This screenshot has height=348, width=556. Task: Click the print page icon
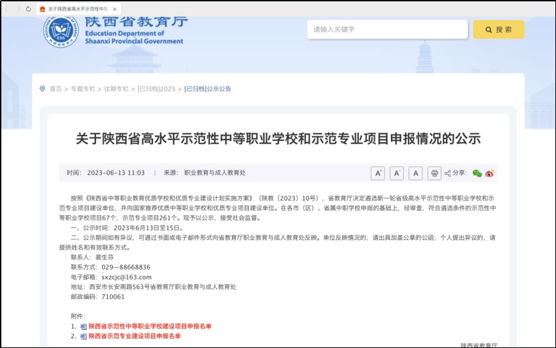click(435, 174)
